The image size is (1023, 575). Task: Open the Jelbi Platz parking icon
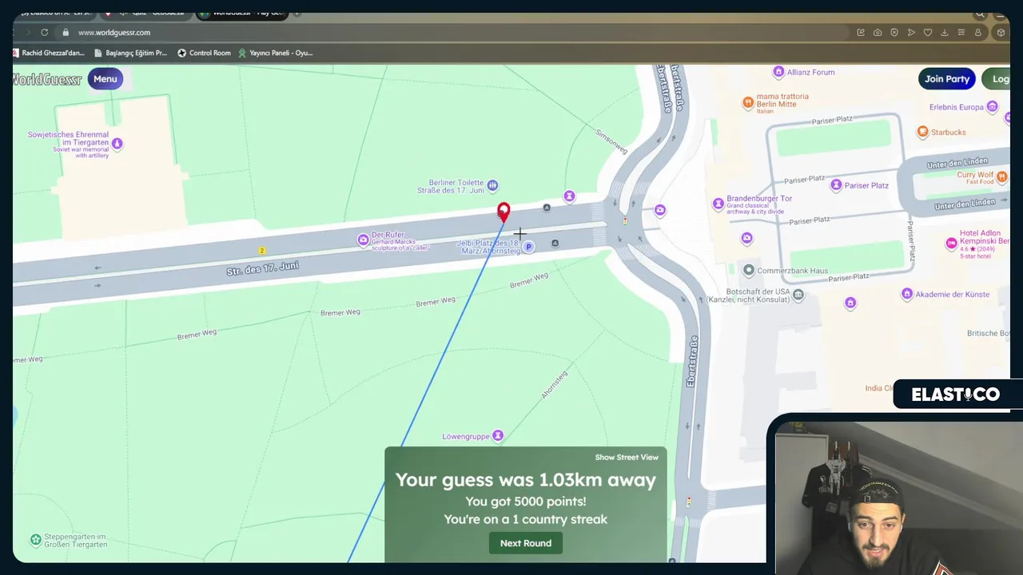tap(528, 247)
